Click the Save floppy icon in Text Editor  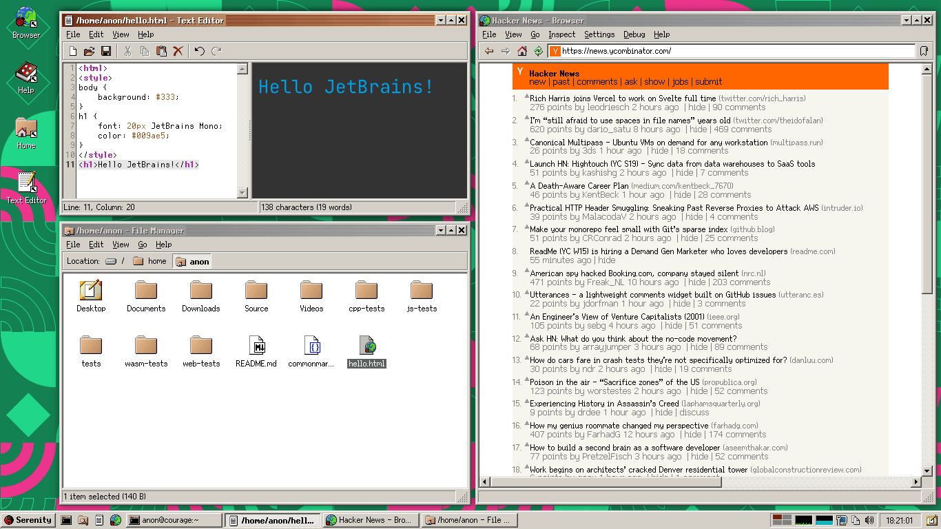106,51
